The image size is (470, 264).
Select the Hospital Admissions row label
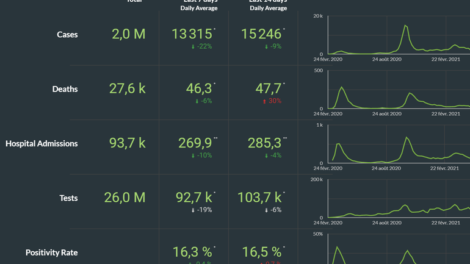click(x=42, y=144)
